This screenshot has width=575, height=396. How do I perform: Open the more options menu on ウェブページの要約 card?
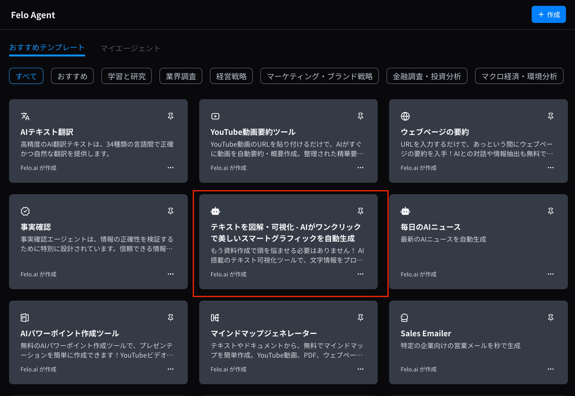(551, 167)
